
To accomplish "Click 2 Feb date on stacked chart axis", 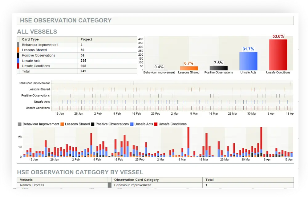I will click(x=76, y=160).
